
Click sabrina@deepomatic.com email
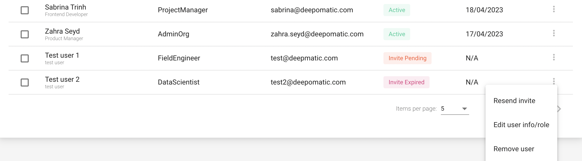click(312, 10)
